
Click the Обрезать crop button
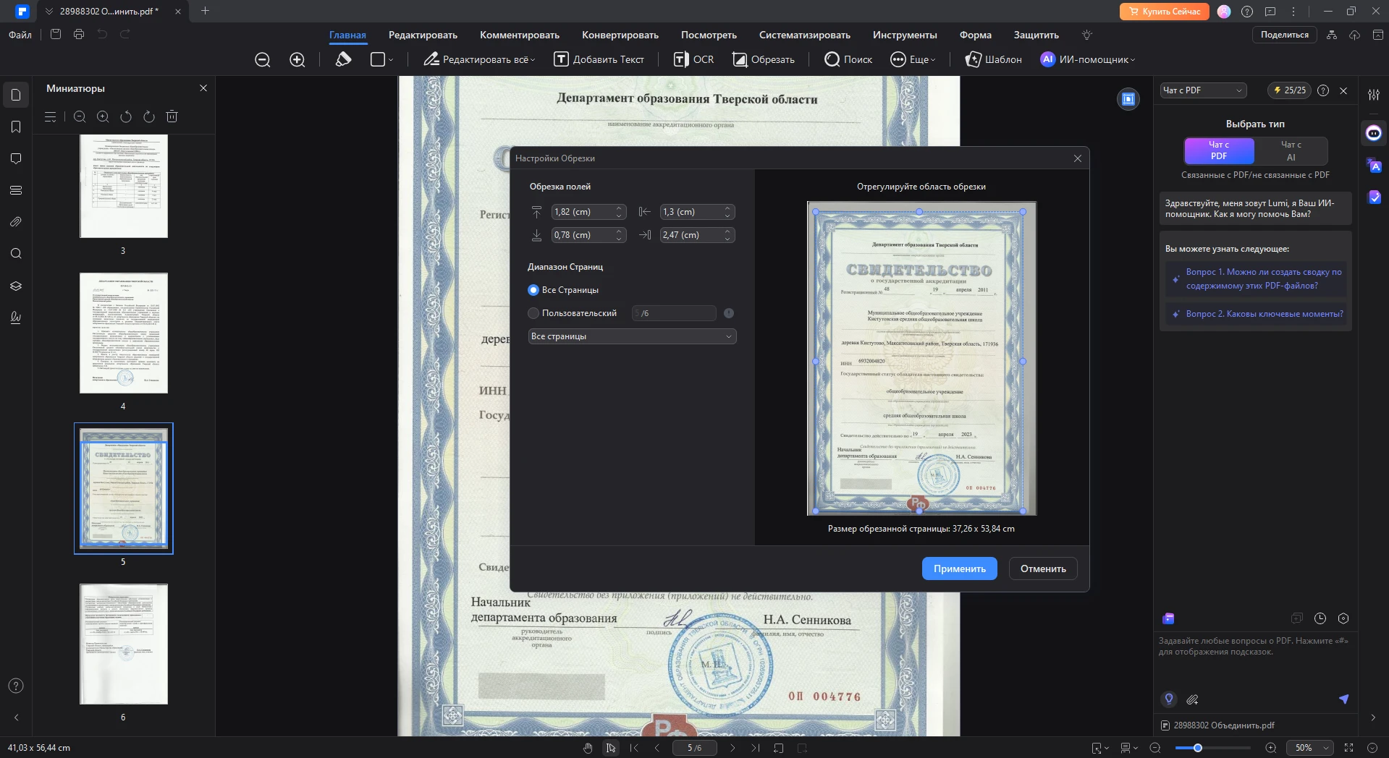pyautogui.click(x=764, y=59)
